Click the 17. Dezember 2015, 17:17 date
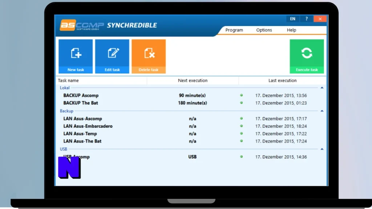The width and height of the screenshot is (372, 209). pyautogui.click(x=281, y=119)
